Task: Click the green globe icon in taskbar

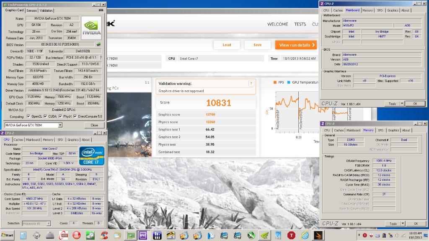Action: (251, 235)
